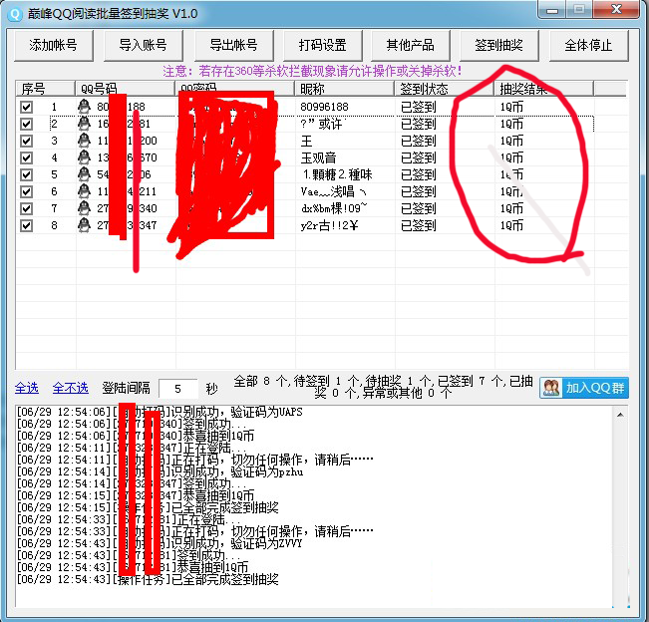The height and width of the screenshot is (622, 649).
Task: Click the QQ penguin icon in row 3
Action: pos(84,141)
